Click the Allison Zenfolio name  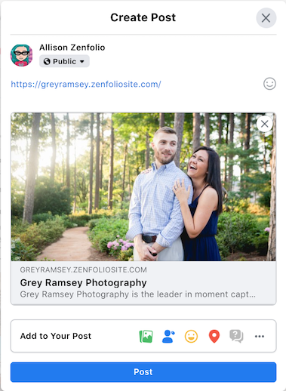coord(72,48)
